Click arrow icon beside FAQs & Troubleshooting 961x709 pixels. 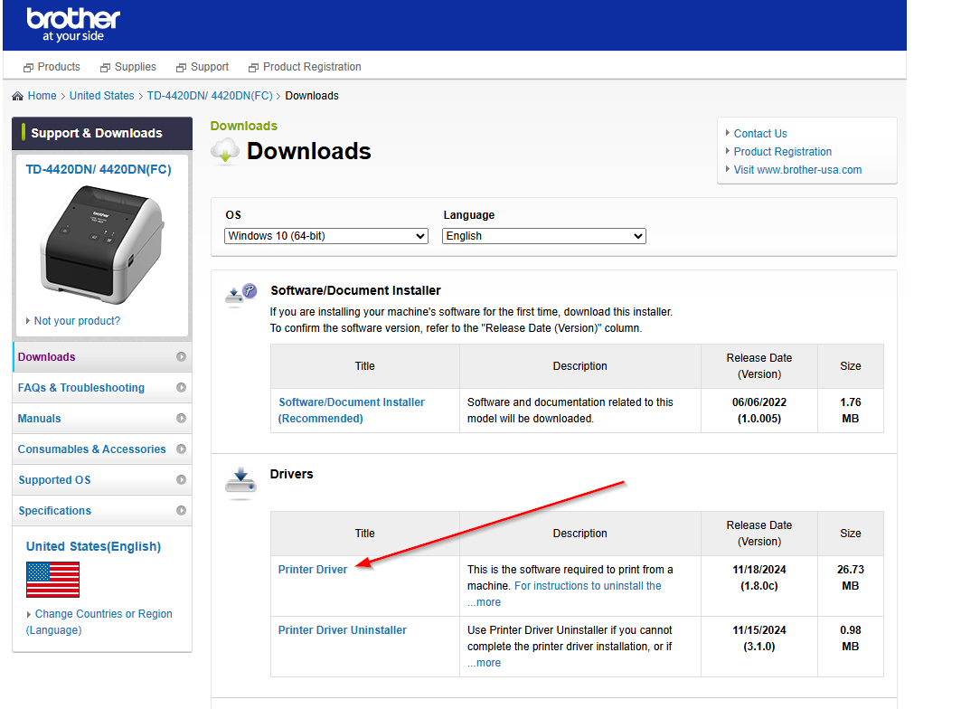(x=182, y=387)
